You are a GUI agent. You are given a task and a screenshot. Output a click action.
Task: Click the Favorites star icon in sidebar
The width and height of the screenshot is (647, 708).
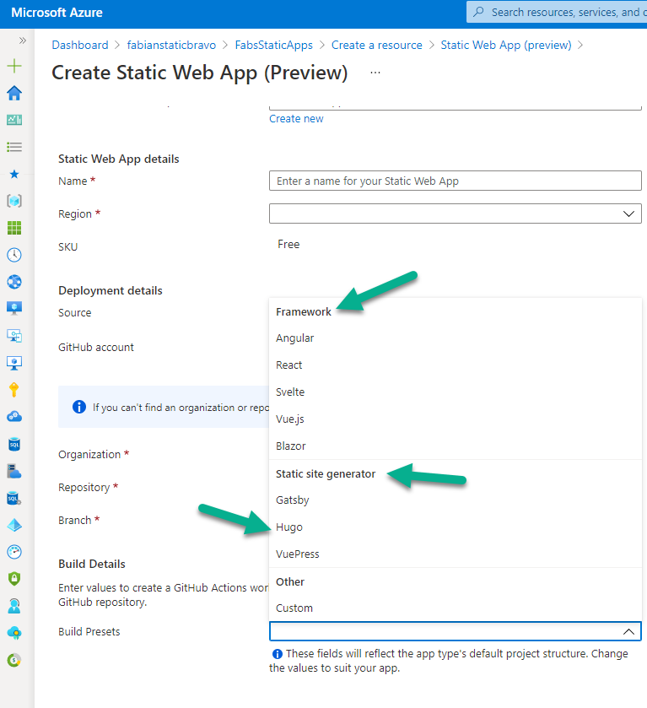(14, 174)
